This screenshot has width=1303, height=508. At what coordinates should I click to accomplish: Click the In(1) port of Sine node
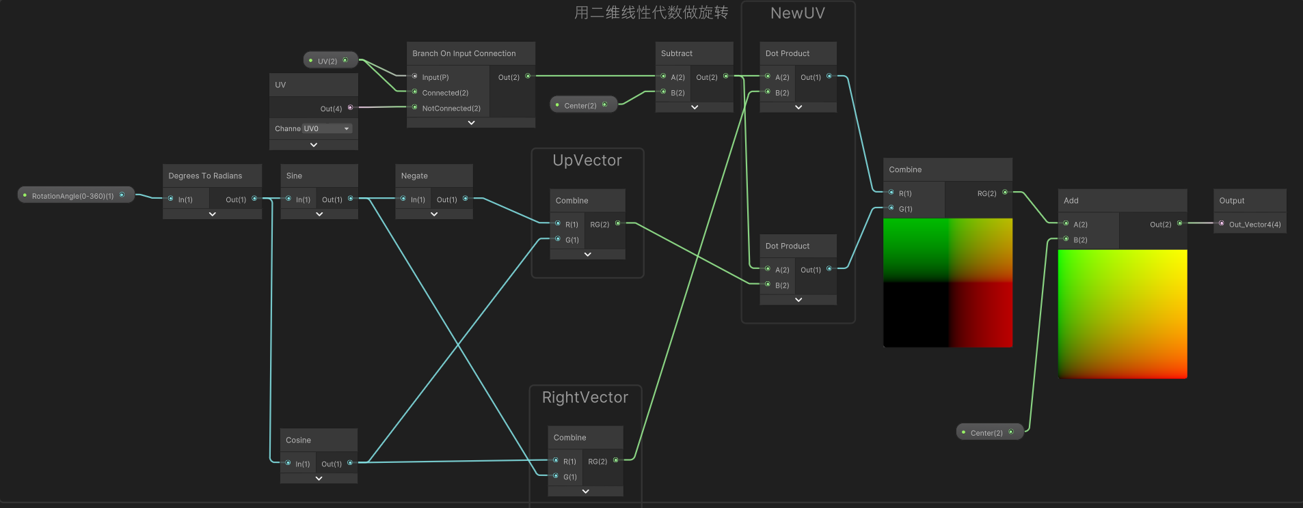(x=288, y=199)
